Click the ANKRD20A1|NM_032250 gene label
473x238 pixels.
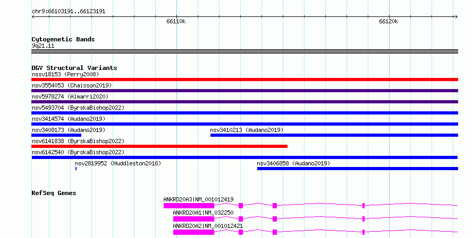[x=204, y=213]
